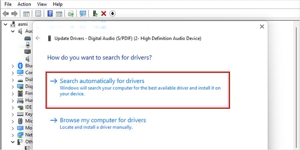Choose Search automatically for drivers
300x150 pixels.
(138, 90)
